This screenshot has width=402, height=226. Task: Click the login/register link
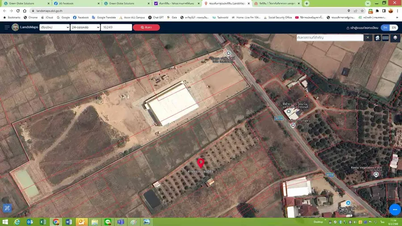[362, 28]
